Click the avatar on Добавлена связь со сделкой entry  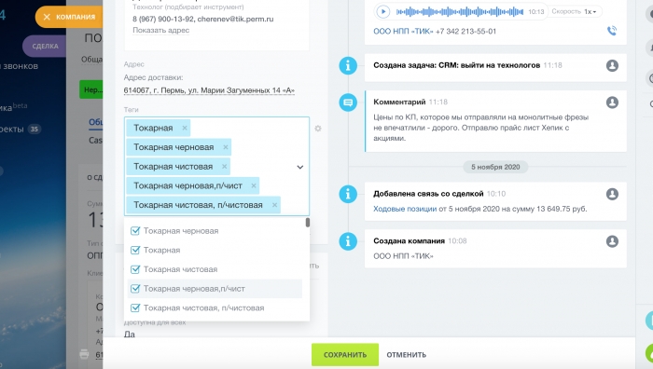pyautogui.click(x=612, y=194)
